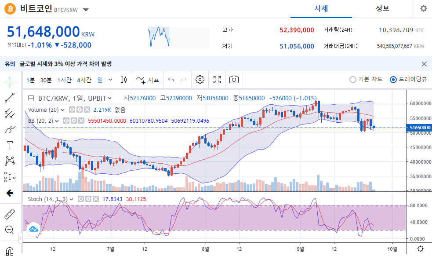Select the crosshair cursor tool
The image size is (432, 256).
10,82
